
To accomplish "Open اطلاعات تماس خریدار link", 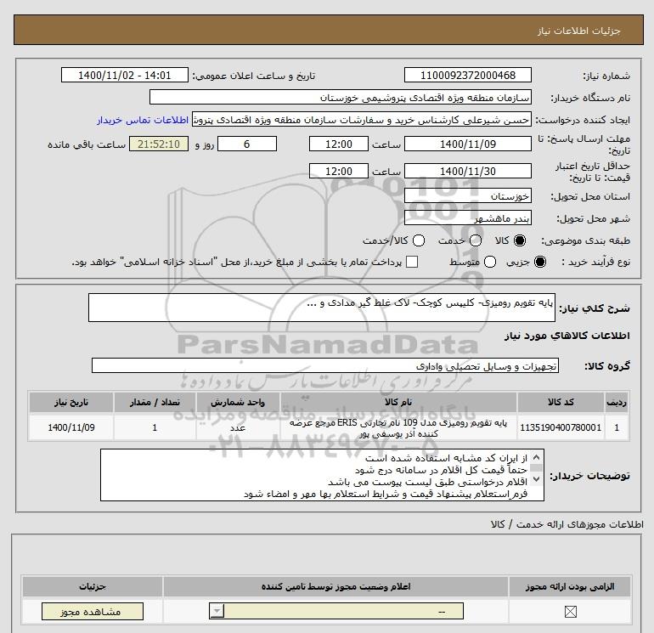I will tap(143, 120).
